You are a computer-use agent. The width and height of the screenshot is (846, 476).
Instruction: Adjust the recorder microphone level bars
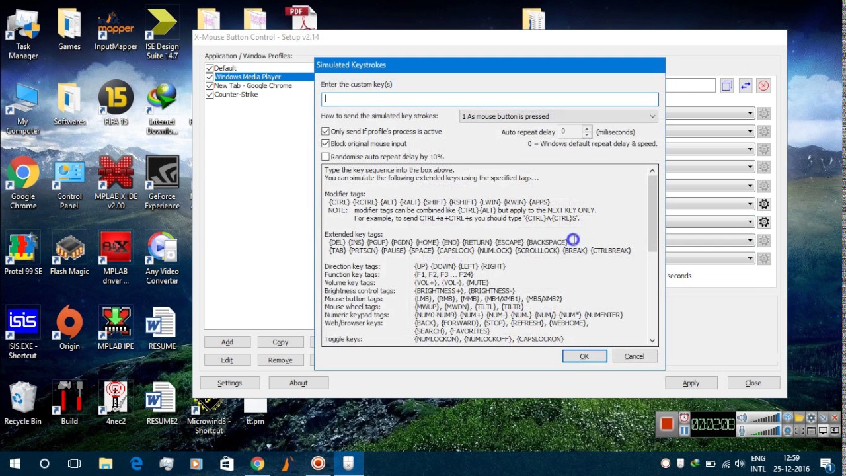coord(765,430)
